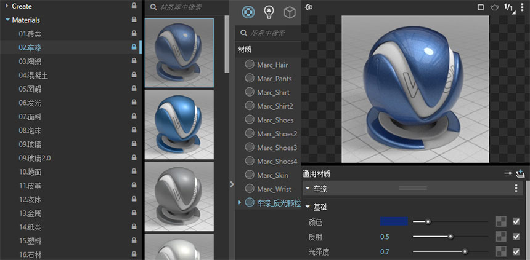Viewport: 530px width, 260px height.
Task: Toggle the 光泽度 checkbox
Action: click(516, 251)
